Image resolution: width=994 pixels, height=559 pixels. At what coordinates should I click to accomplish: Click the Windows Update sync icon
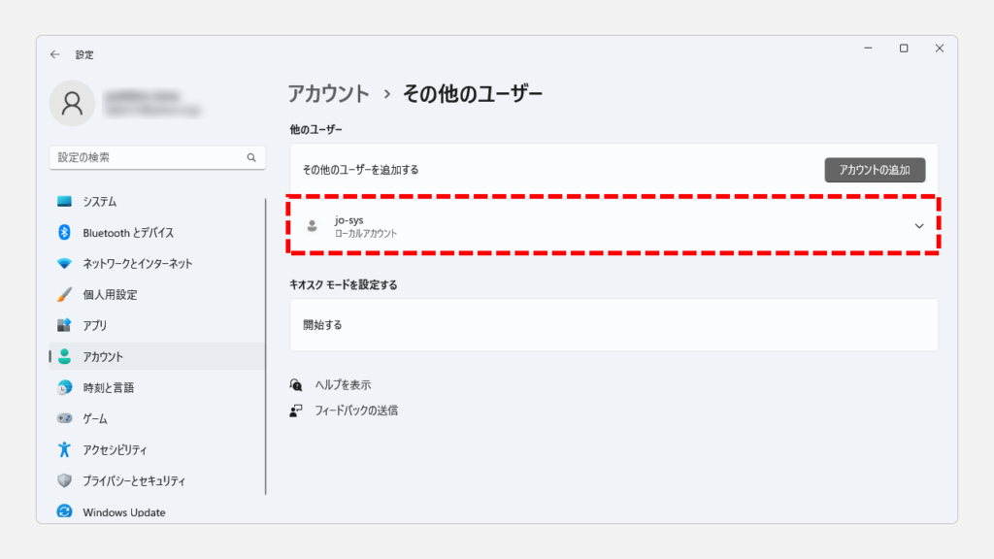64,510
